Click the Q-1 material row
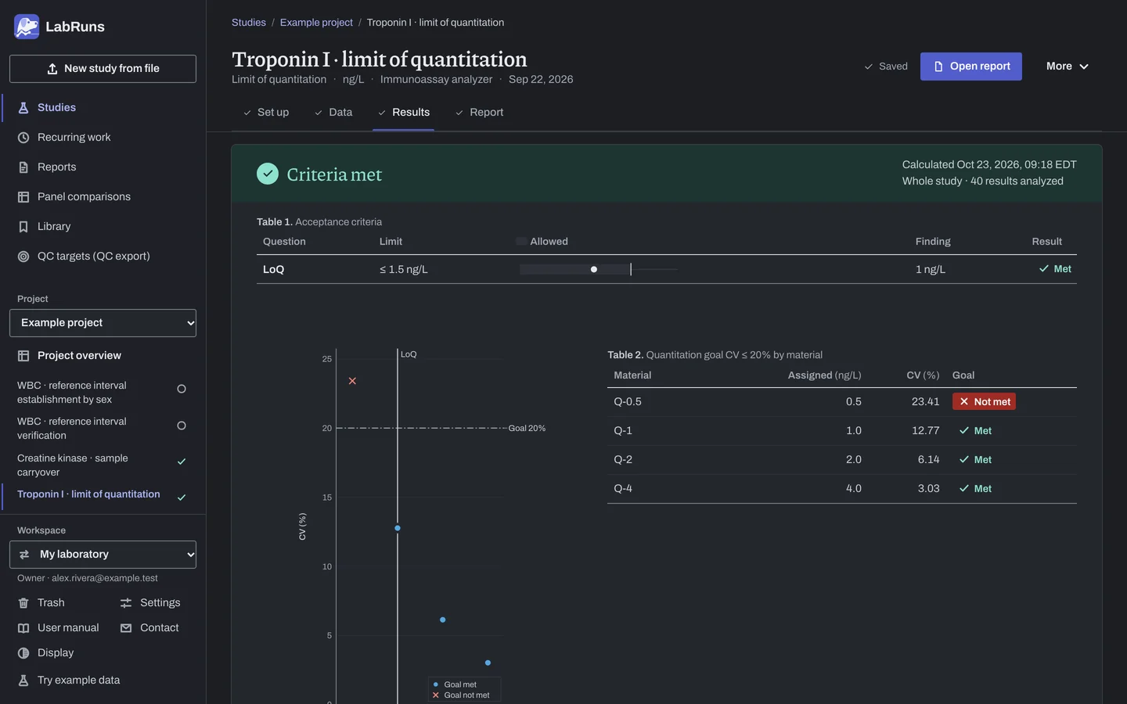1127x704 pixels. [x=842, y=431]
